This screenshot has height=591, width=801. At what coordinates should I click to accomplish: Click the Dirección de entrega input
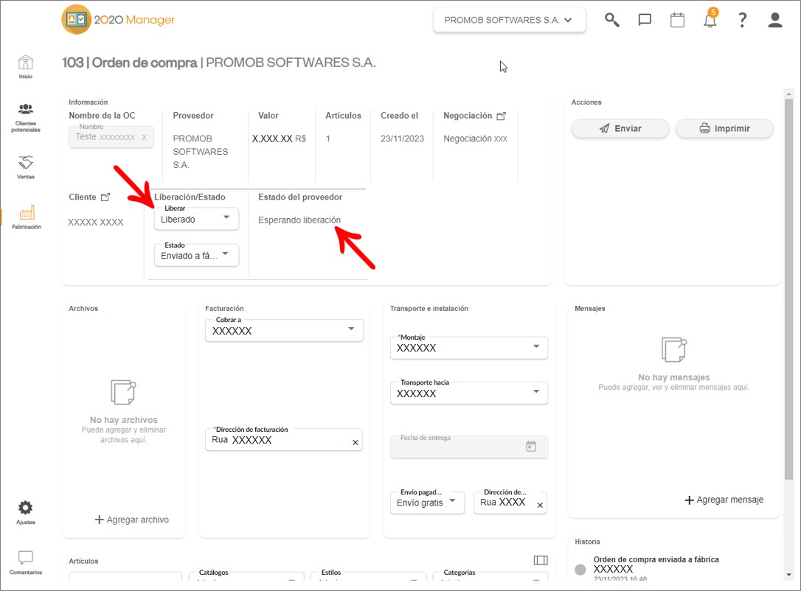pos(510,503)
